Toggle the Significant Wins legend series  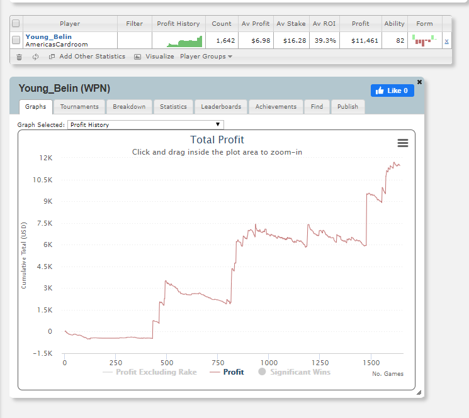(295, 372)
